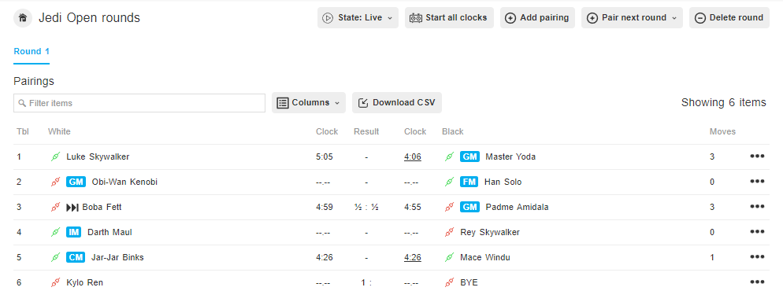Open the Columns dropdown
Screen dimensions: 783x302
pos(309,103)
